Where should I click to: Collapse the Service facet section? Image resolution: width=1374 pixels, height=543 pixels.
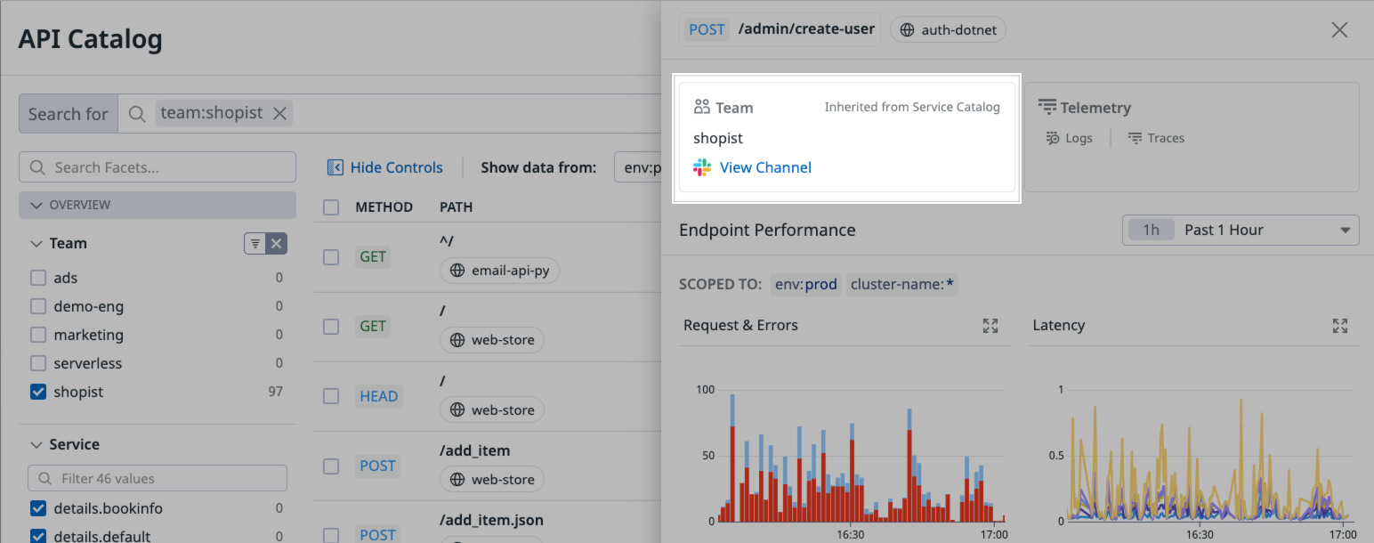[x=36, y=444]
